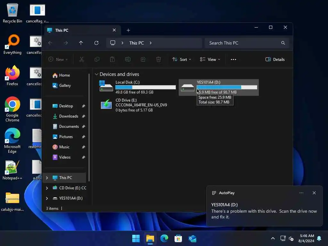Open the New dropdown menu

(x=58, y=59)
